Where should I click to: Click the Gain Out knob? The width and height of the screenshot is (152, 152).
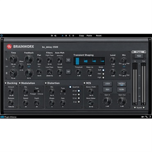point(122,101)
